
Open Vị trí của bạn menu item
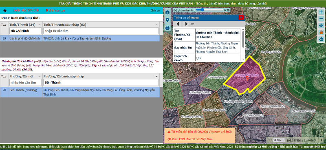click(x=55, y=11)
